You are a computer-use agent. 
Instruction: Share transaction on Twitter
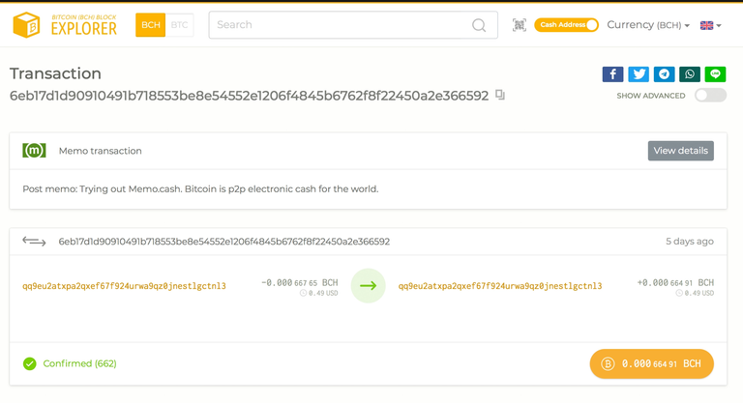pyautogui.click(x=639, y=74)
